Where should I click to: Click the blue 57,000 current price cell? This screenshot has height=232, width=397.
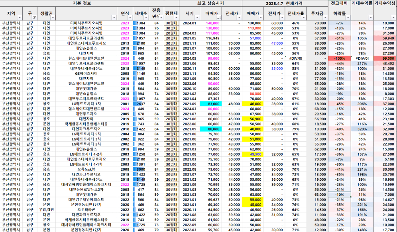tap(253, 38)
